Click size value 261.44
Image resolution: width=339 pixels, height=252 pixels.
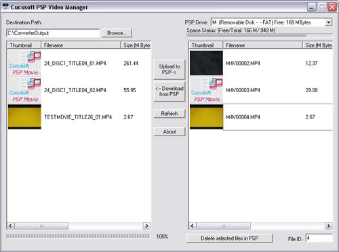pyautogui.click(x=131, y=63)
